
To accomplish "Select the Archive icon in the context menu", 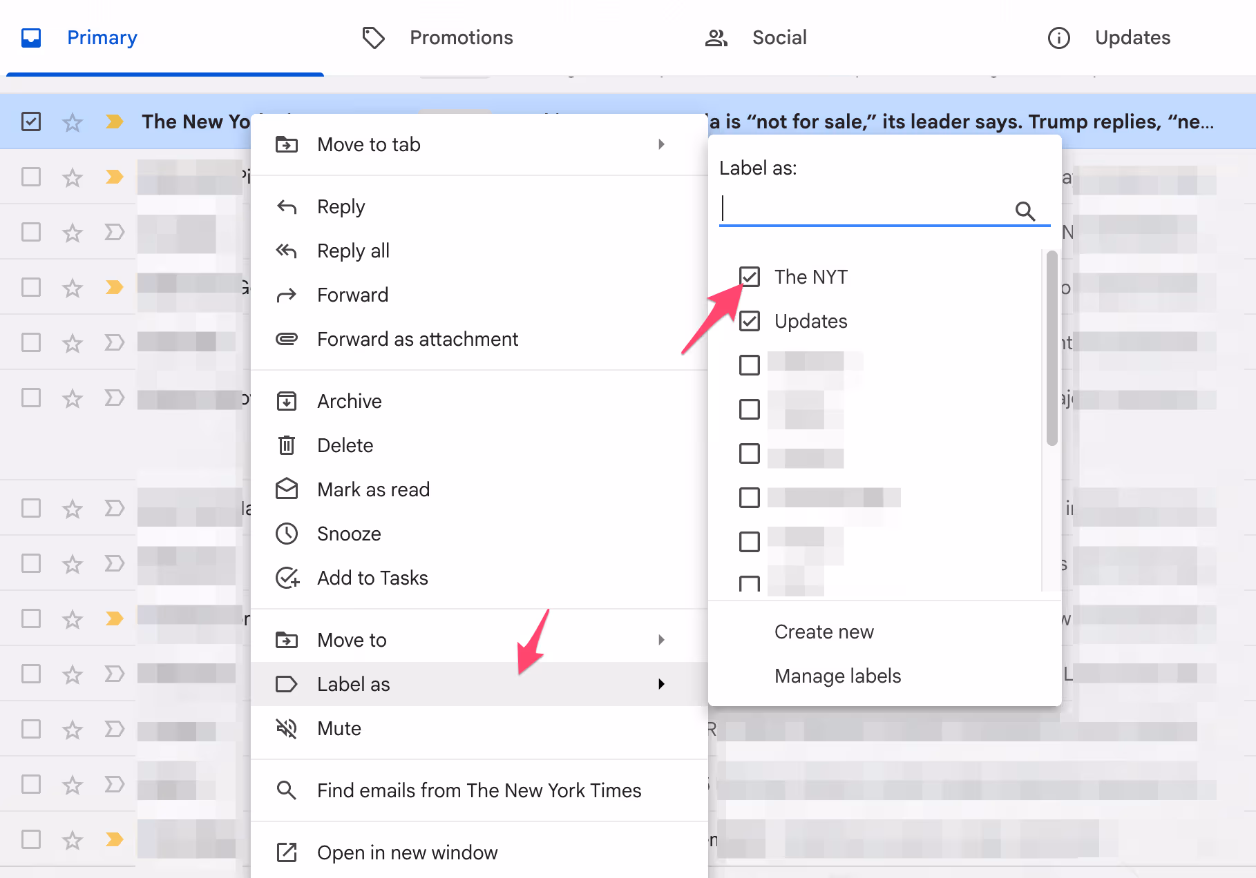I will point(287,400).
